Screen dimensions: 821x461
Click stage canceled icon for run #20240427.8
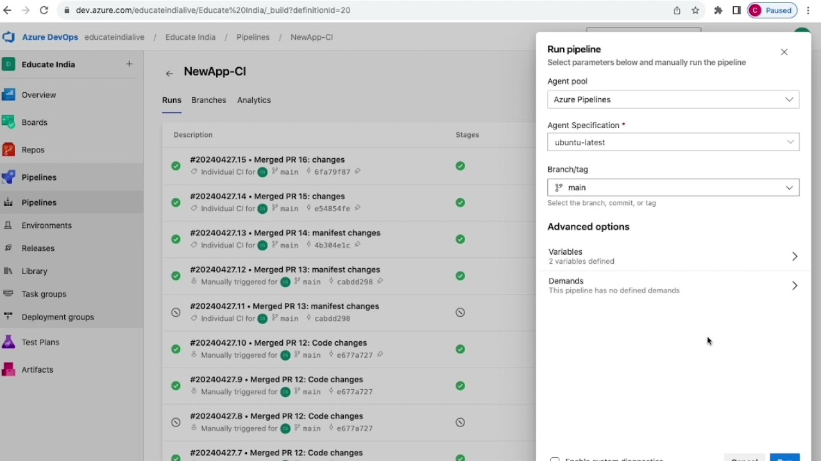(x=461, y=423)
